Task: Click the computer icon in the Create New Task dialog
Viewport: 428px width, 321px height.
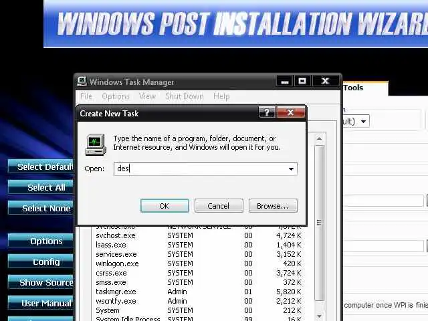Action: [96, 144]
